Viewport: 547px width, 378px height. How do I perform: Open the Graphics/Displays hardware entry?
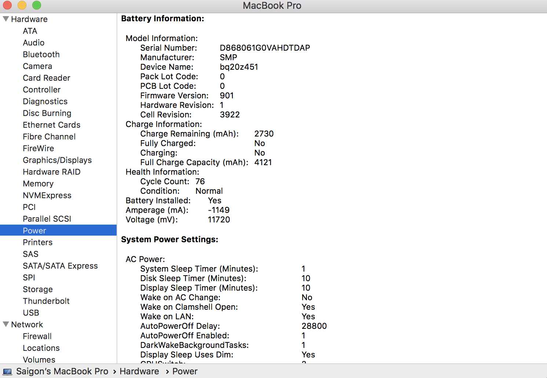click(57, 160)
